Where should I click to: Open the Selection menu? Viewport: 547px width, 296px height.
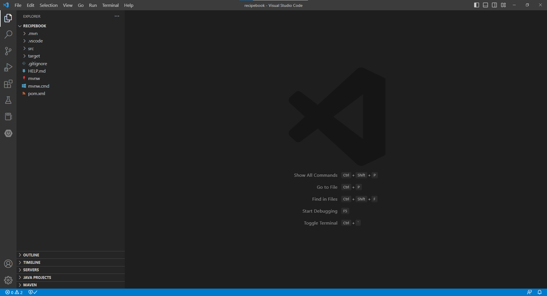(x=48, y=5)
